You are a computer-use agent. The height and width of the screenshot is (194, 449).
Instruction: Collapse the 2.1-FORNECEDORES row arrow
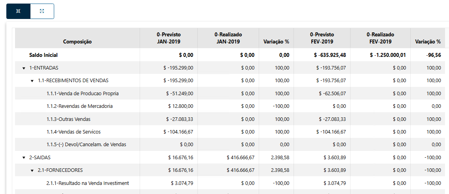click(32, 171)
